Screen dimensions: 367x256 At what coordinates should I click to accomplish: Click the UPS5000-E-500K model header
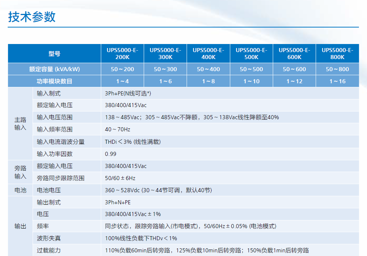[x=252, y=54]
